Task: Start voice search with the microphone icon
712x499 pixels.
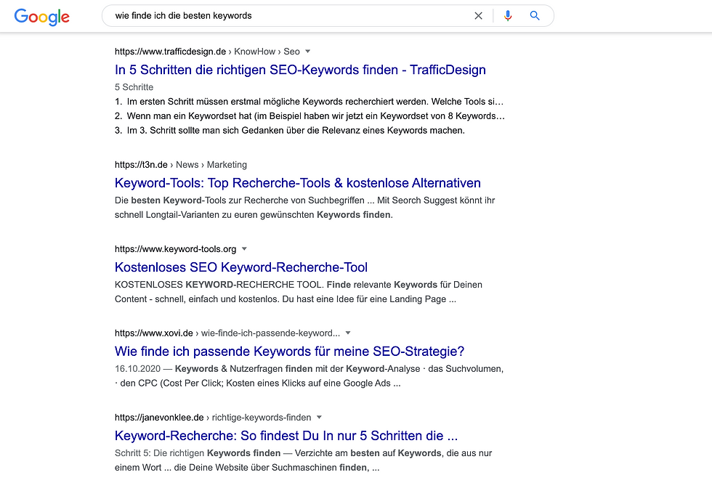Action: coord(508,16)
